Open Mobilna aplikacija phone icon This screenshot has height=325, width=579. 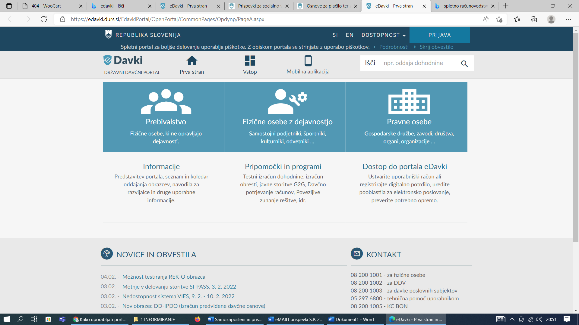[308, 60]
